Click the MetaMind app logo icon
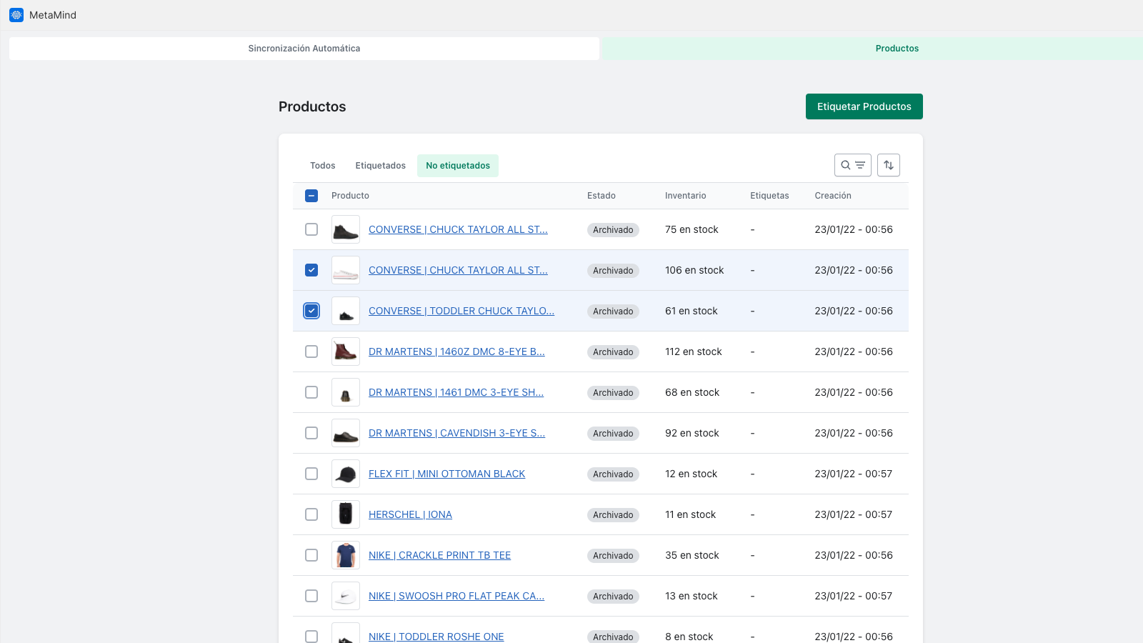Screen dimensions: 1143x643 (16, 15)
